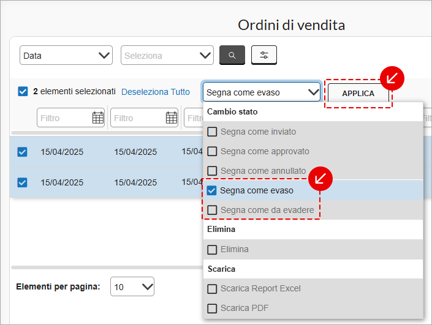Screen dimensions: 432x325
Task: Click second row's first 15/04/2025 date cell
Action: tap(62, 182)
